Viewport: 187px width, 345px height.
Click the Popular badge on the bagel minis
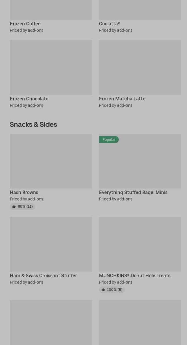(109, 140)
